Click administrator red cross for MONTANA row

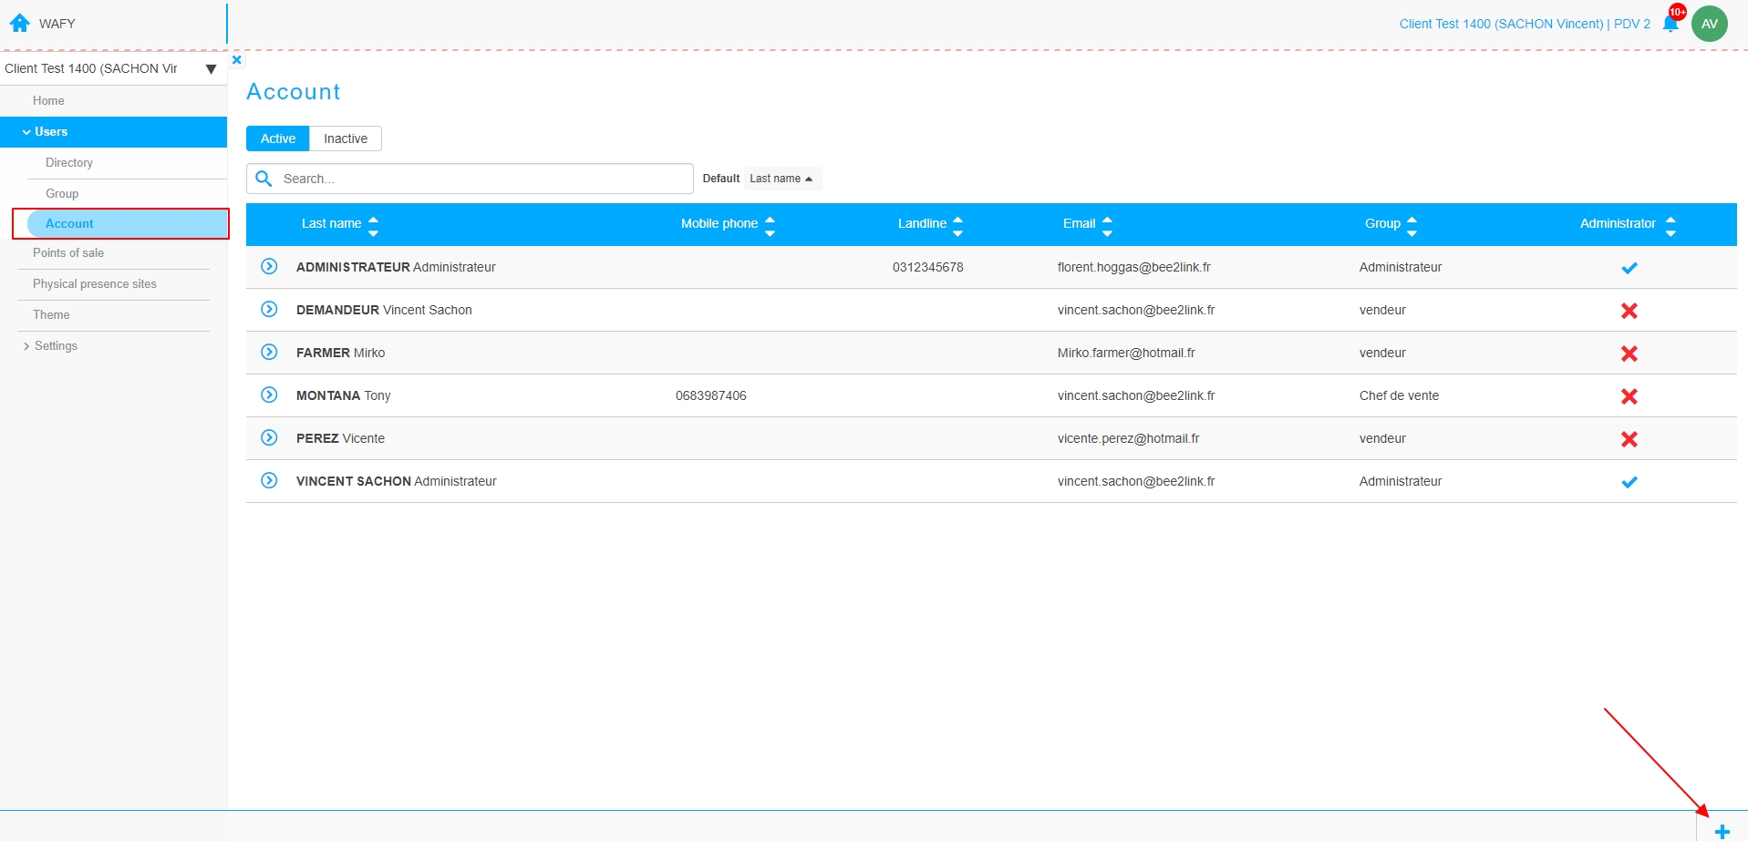(1629, 396)
